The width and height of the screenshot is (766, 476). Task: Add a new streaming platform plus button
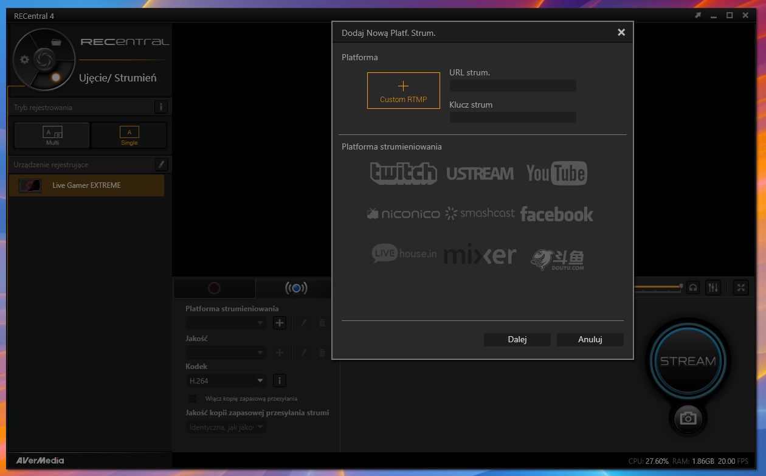[280, 323]
